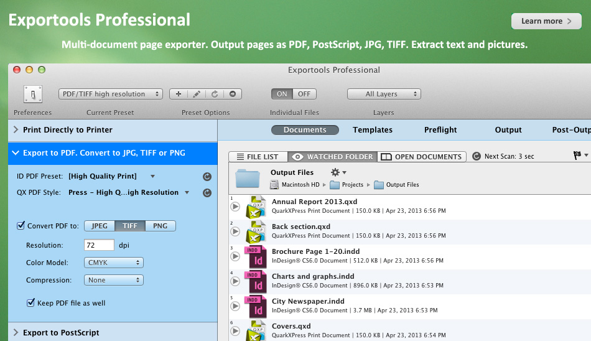This screenshot has height=341, width=591.
Task: Click the Next Scan refresh icon
Action: coord(477,156)
